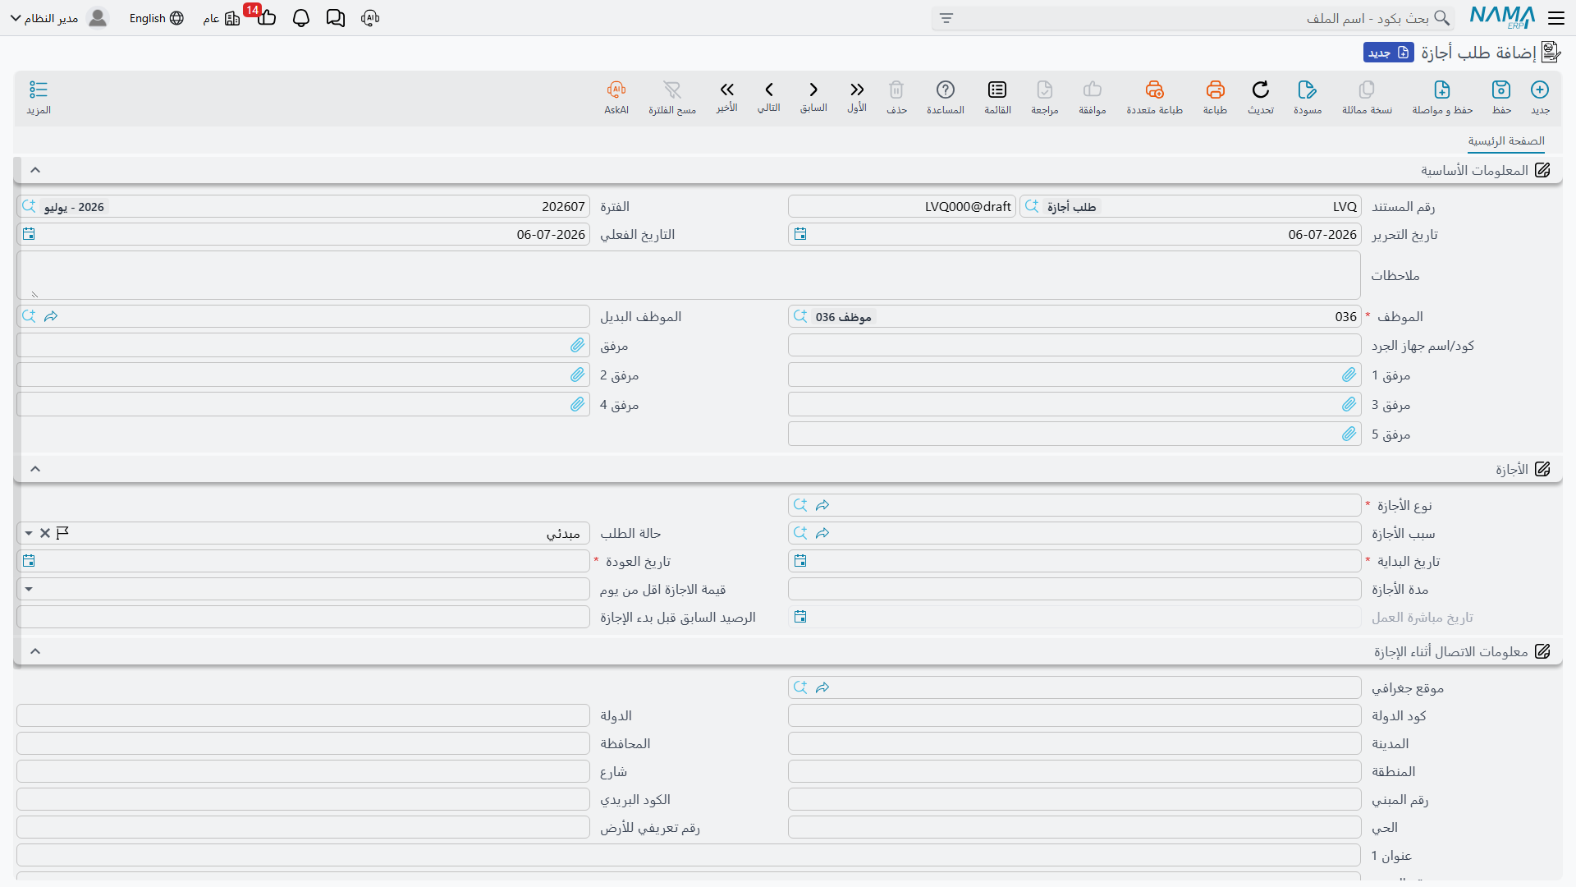This screenshot has width=1576, height=887.
Task: Click the جديد status badge beside the title
Action: tap(1389, 53)
